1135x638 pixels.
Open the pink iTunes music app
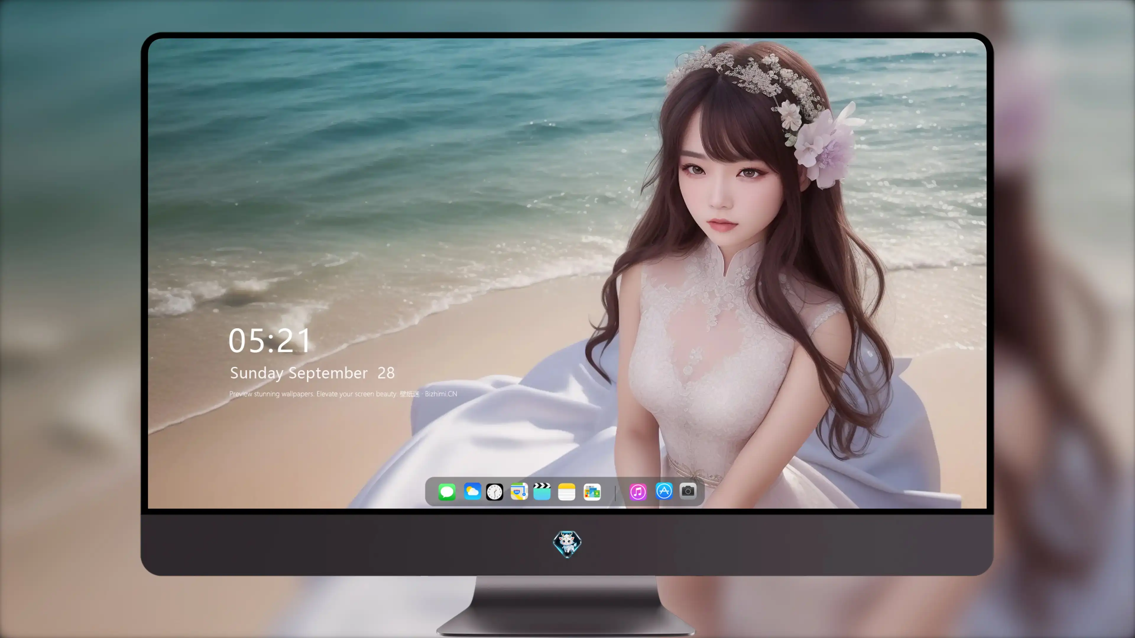point(638,492)
